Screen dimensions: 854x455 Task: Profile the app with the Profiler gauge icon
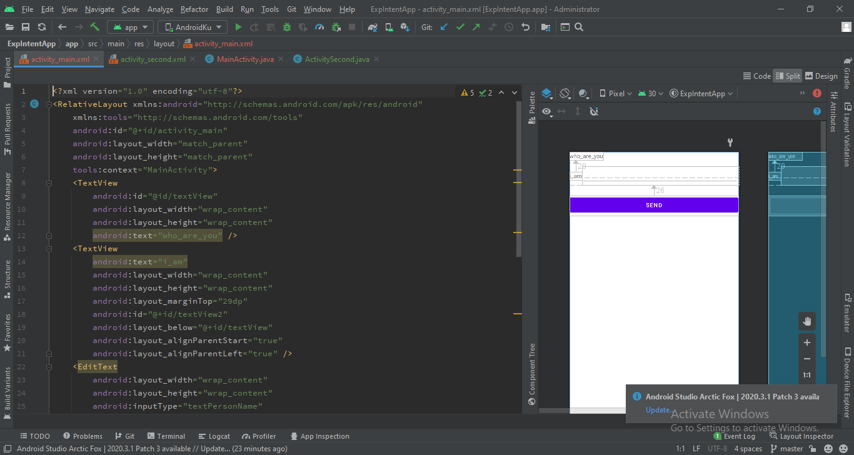pos(319,27)
